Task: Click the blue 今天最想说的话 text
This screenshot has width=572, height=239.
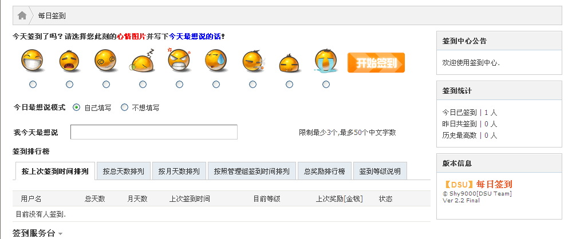Action: point(195,37)
